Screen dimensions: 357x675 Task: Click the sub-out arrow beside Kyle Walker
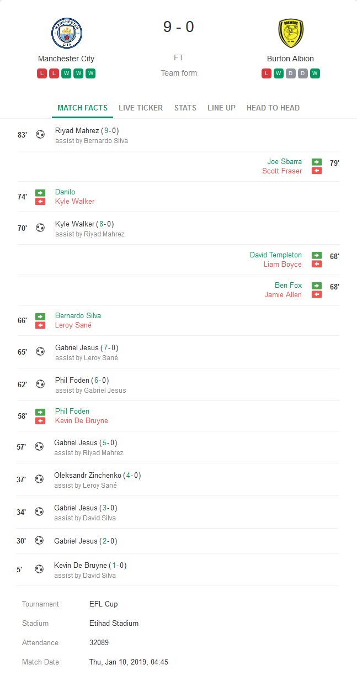coord(40,202)
